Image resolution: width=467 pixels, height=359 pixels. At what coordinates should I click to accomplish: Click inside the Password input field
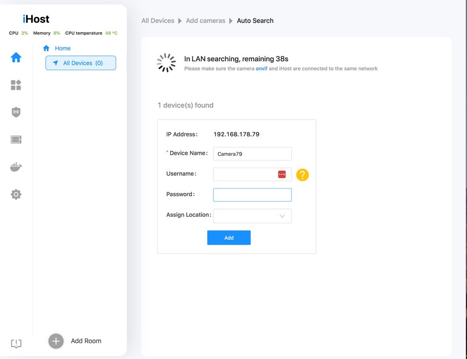tap(252, 194)
